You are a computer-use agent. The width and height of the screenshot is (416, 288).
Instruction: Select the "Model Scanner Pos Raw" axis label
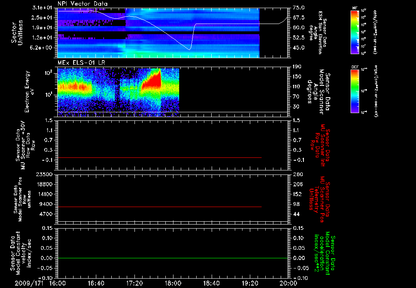click(x=23, y=200)
